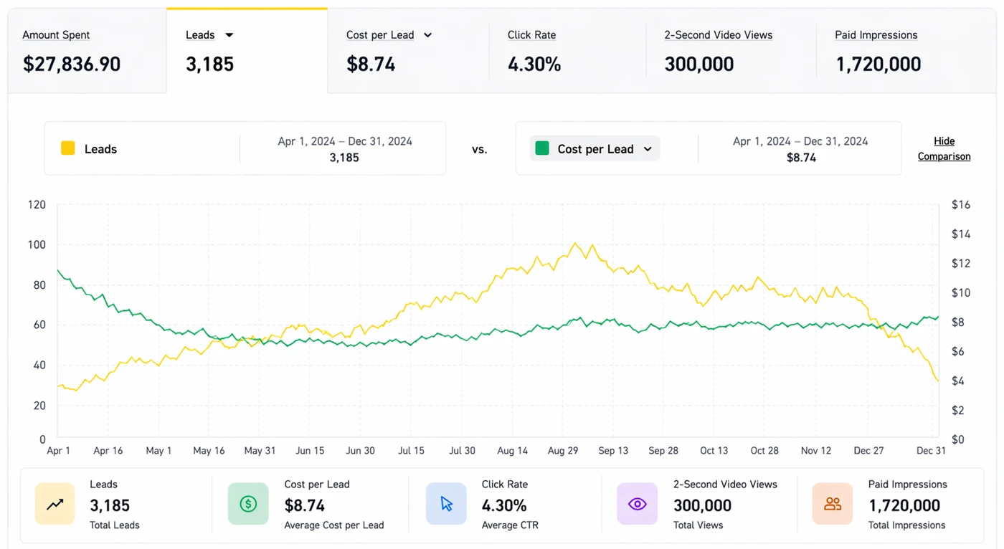The width and height of the screenshot is (1004, 549).
Task: Click the Aug 29 x-axis label
Action: pos(563,451)
